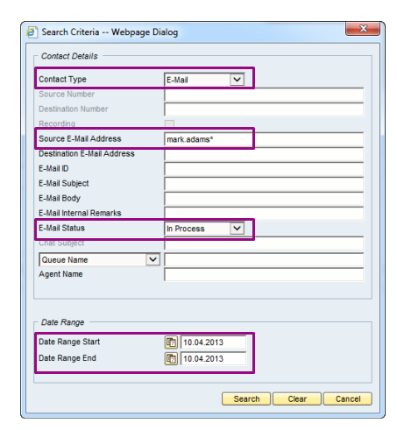The width and height of the screenshot is (397, 430).
Task: Select the E-Mail ID input field
Action: click(264, 169)
